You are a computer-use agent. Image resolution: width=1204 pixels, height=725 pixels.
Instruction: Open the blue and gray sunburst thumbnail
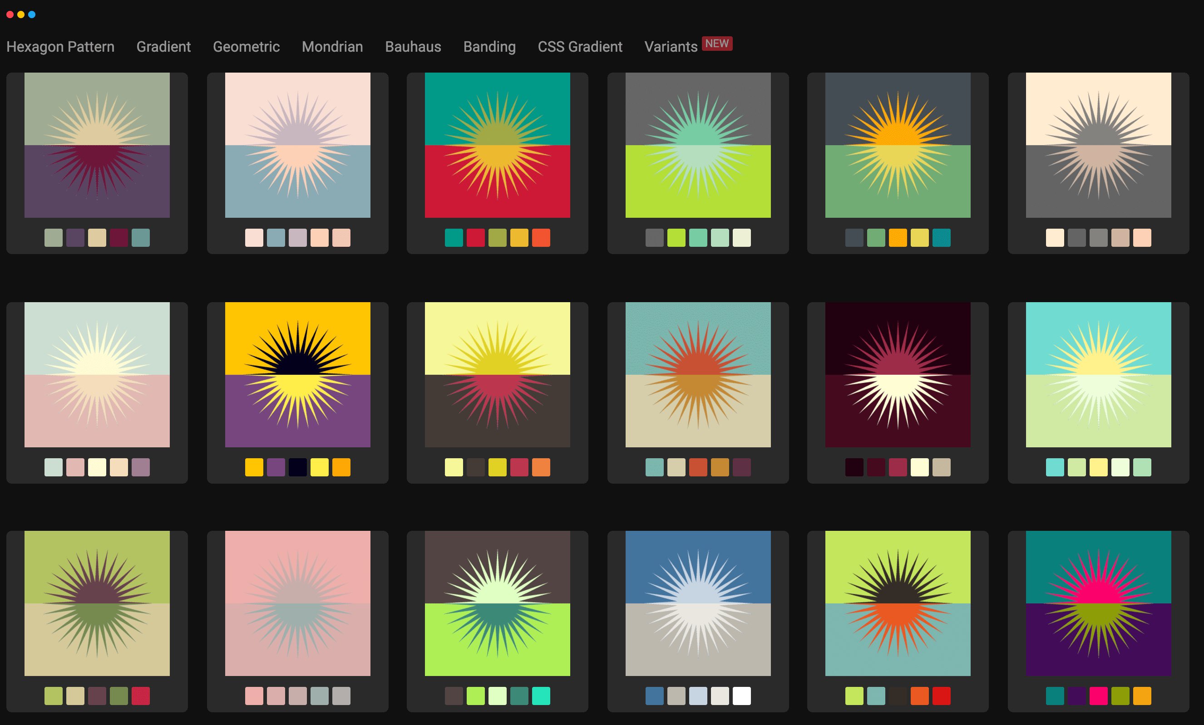698,603
